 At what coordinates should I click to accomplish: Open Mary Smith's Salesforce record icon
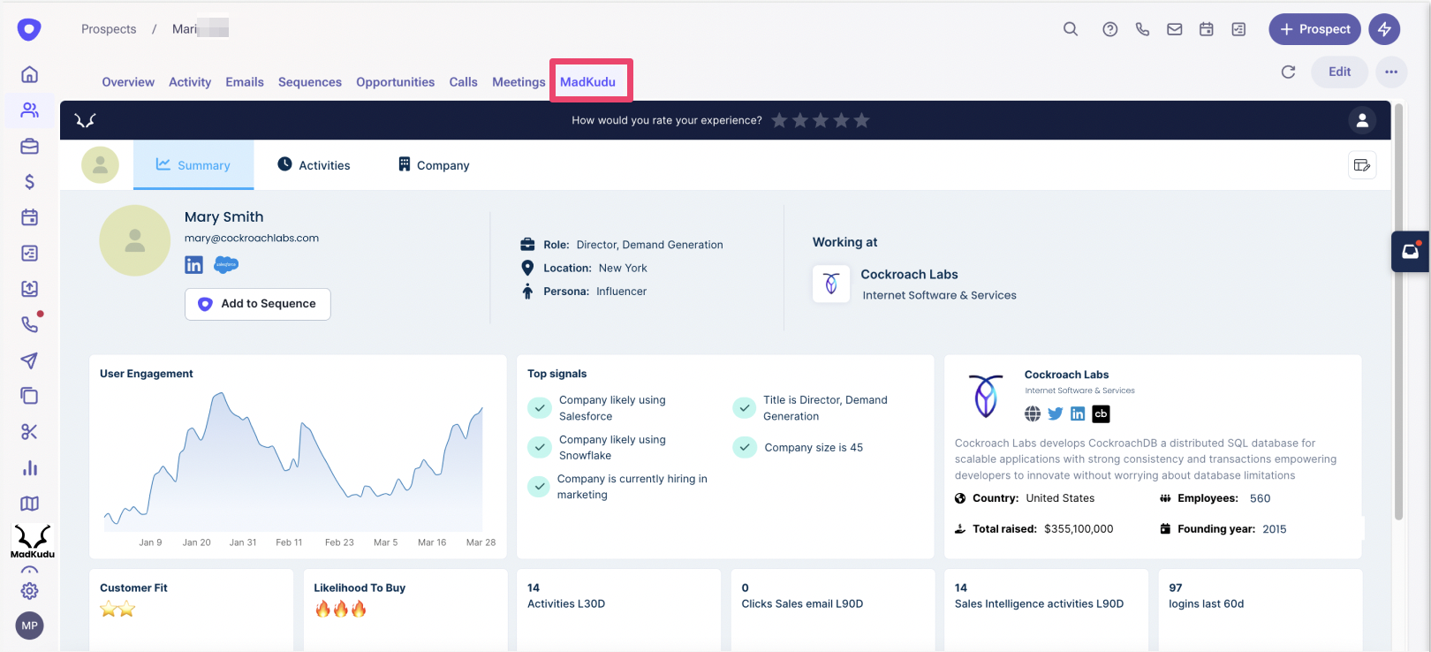point(226,264)
